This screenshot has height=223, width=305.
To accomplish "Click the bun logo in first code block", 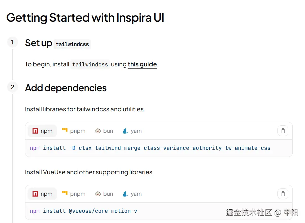I will click(x=98, y=131).
